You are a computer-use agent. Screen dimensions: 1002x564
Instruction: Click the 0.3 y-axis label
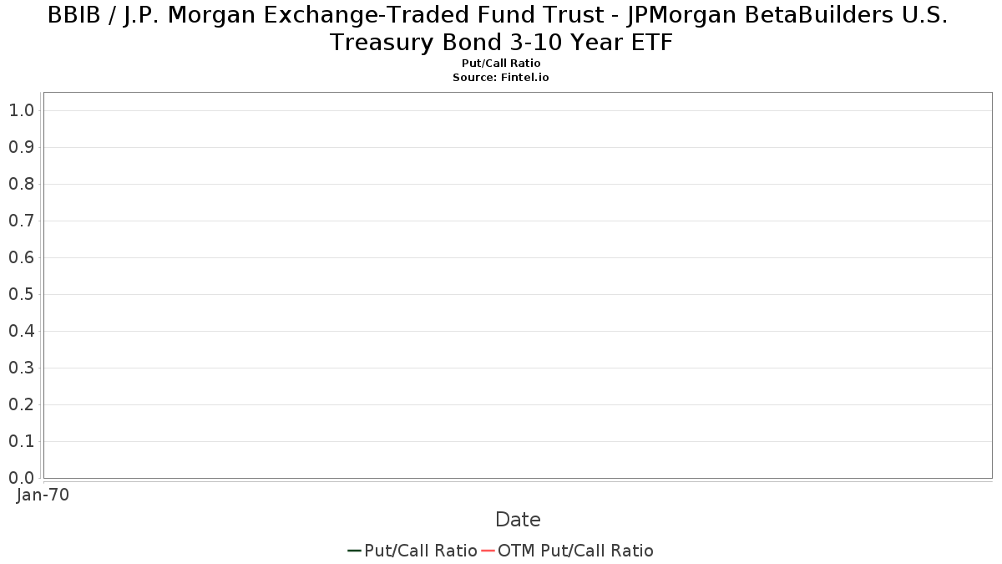tap(22, 368)
